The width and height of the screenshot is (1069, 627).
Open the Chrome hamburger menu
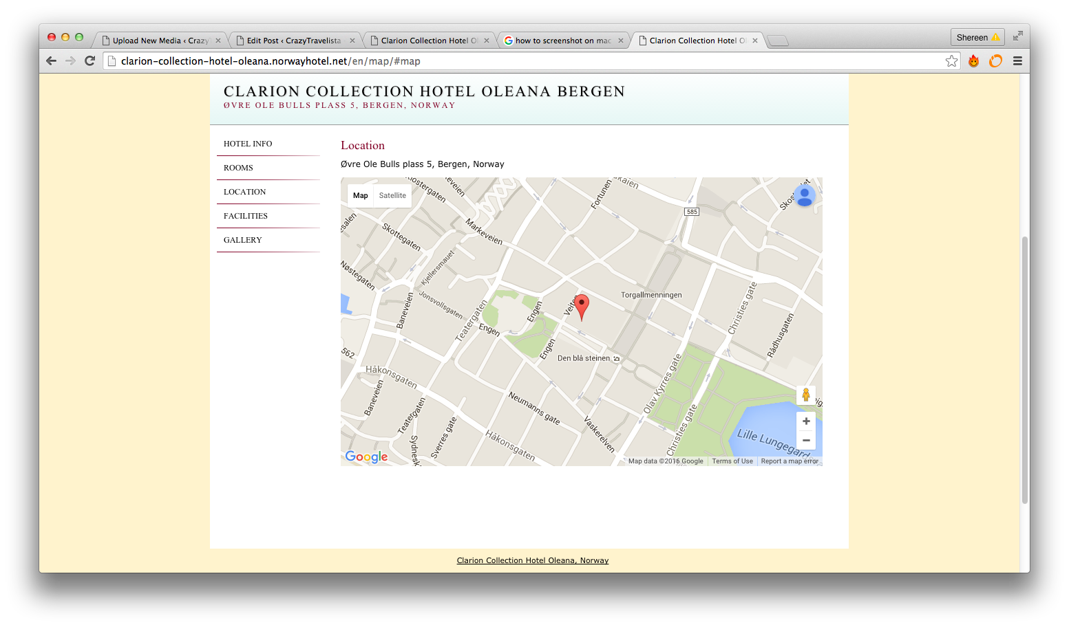1017,61
